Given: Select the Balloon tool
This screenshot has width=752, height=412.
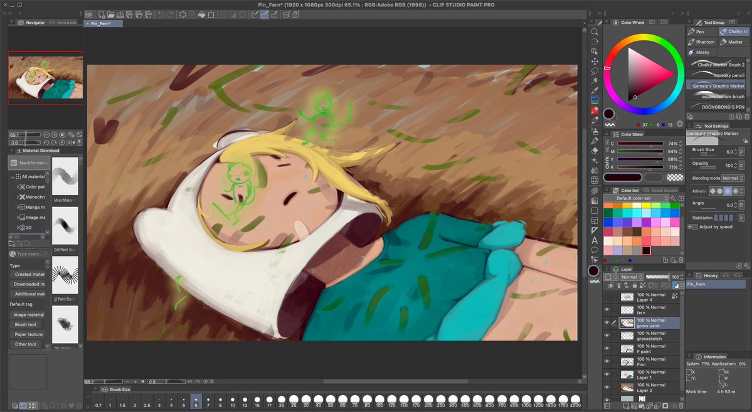Looking at the screenshot, I should click(x=594, y=250).
